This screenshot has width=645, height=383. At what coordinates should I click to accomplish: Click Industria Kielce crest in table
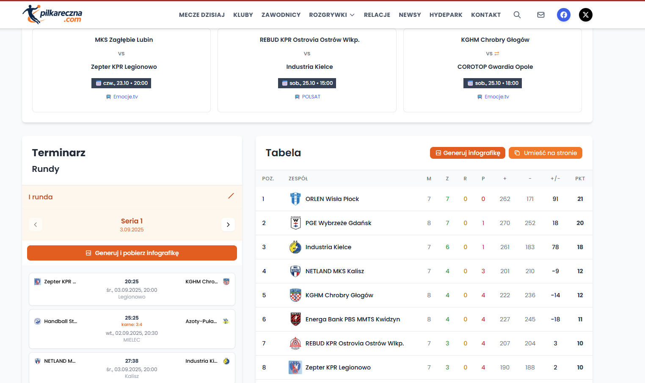295,247
